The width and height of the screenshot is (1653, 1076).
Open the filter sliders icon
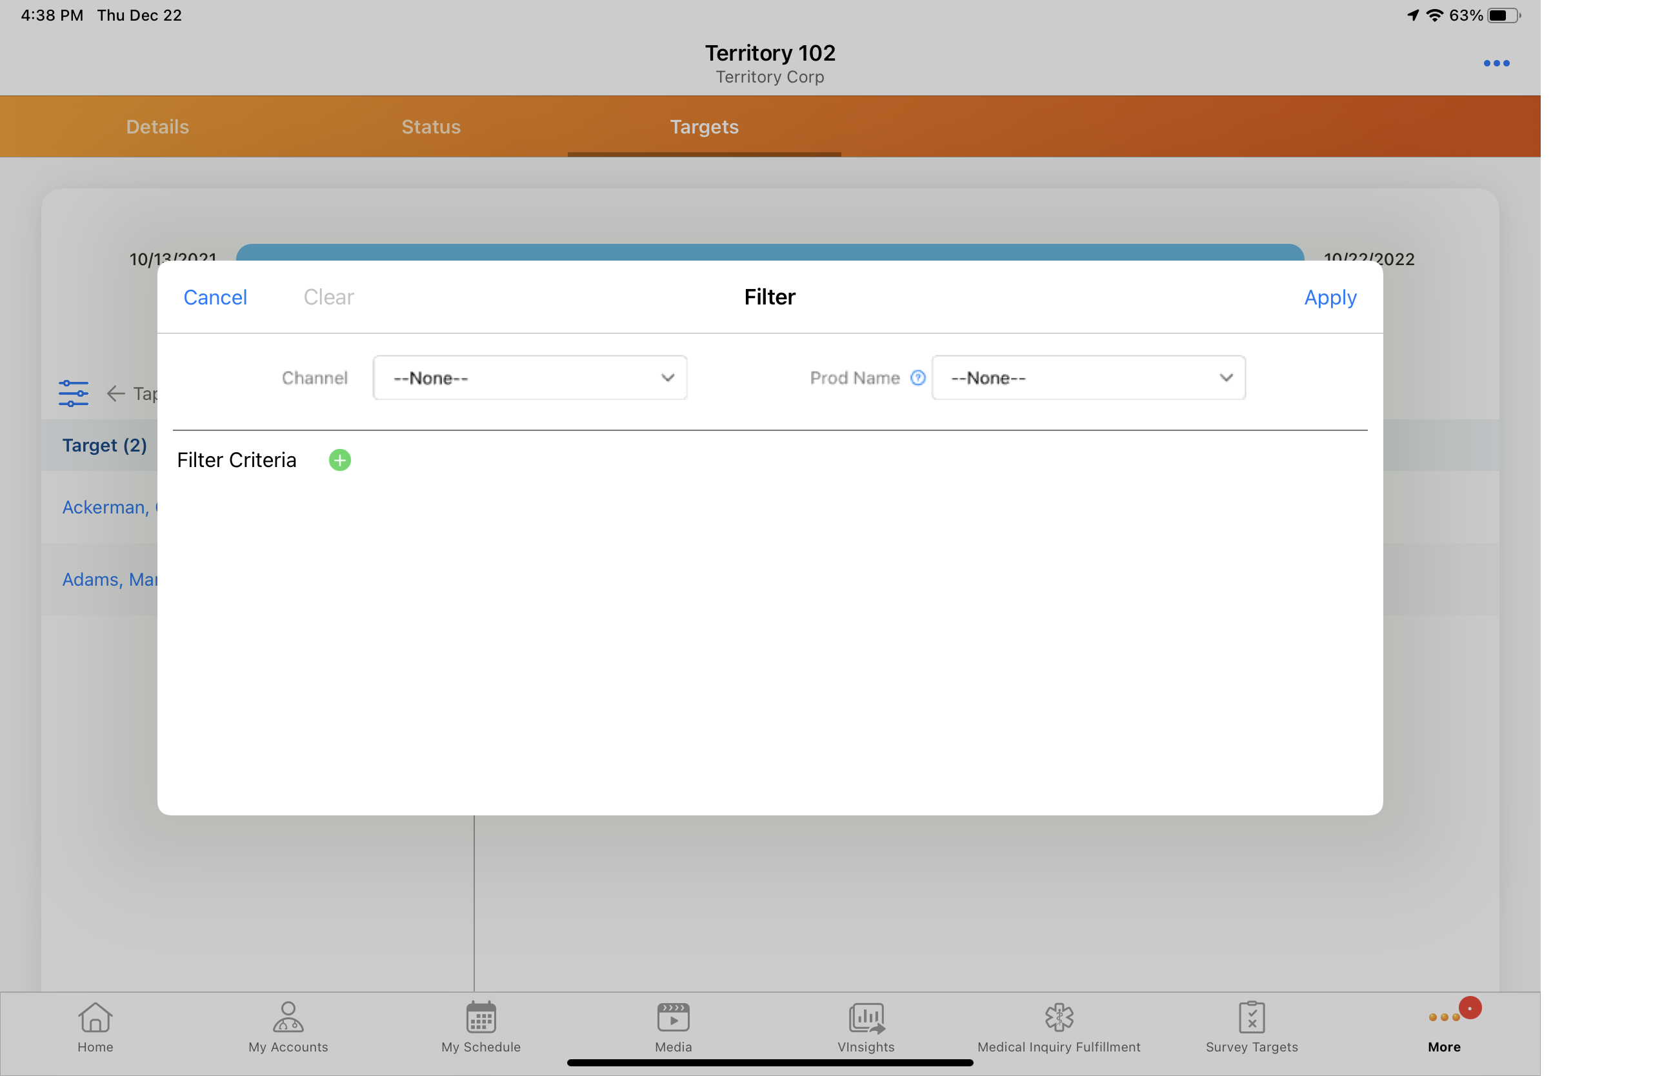click(73, 393)
